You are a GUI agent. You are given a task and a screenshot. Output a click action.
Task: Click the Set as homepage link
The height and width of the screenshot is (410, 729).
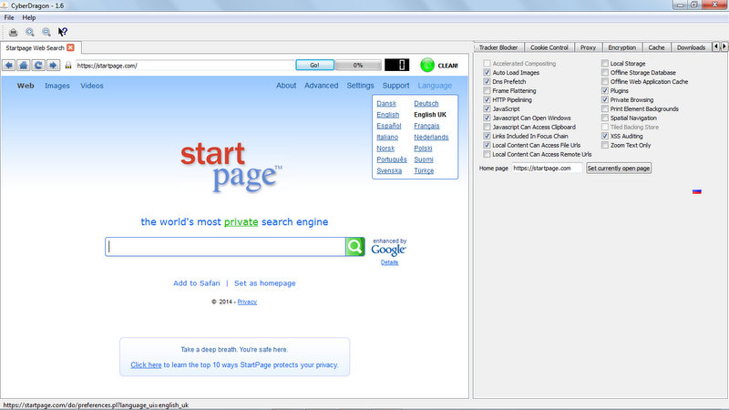265,283
